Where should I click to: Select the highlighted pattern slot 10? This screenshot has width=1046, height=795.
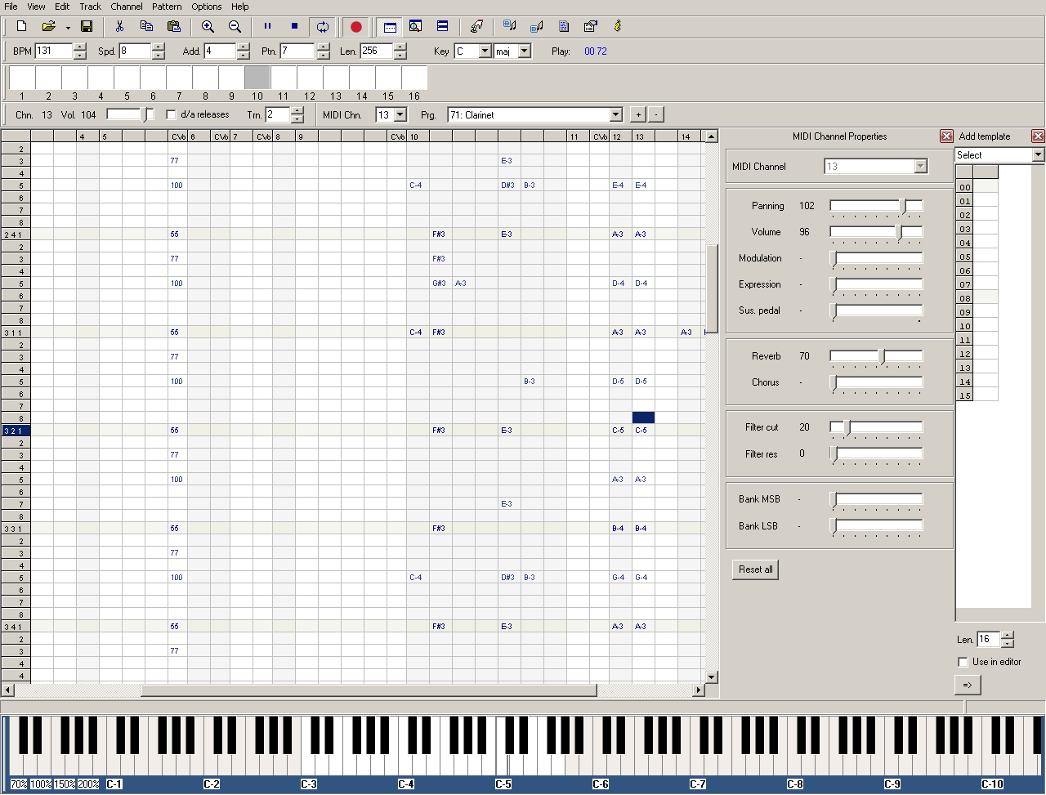pyautogui.click(x=257, y=78)
